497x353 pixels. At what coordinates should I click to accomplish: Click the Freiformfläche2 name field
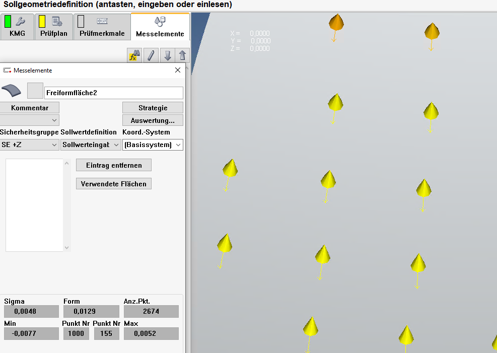[114, 93]
